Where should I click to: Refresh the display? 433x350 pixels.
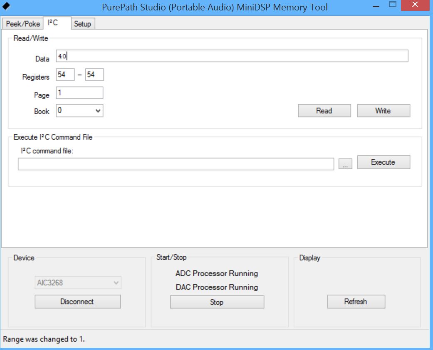[356, 301]
